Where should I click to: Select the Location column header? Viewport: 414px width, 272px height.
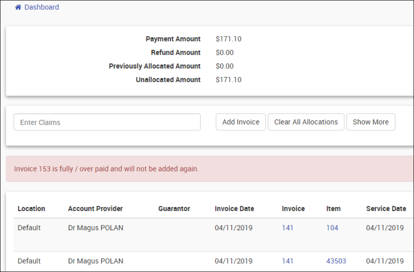pyautogui.click(x=31, y=208)
